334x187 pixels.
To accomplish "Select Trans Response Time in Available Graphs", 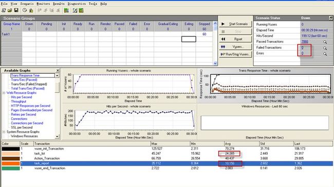I will pos(25,75).
